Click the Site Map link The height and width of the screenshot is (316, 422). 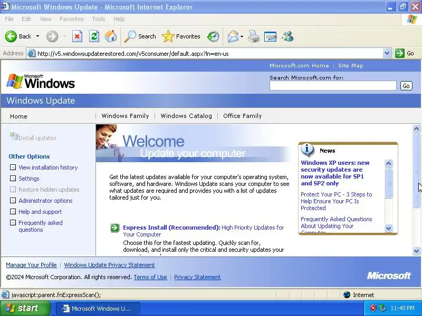[x=351, y=65]
